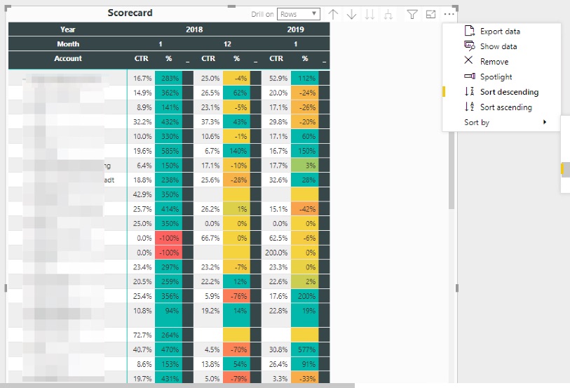Image resolution: width=570 pixels, height=388 pixels.
Task: Click the focus mode icon
Action: (x=430, y=15)
